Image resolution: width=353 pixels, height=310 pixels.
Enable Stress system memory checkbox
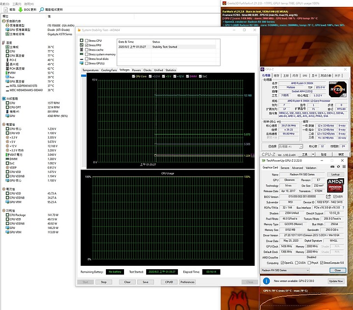(87, 54)
